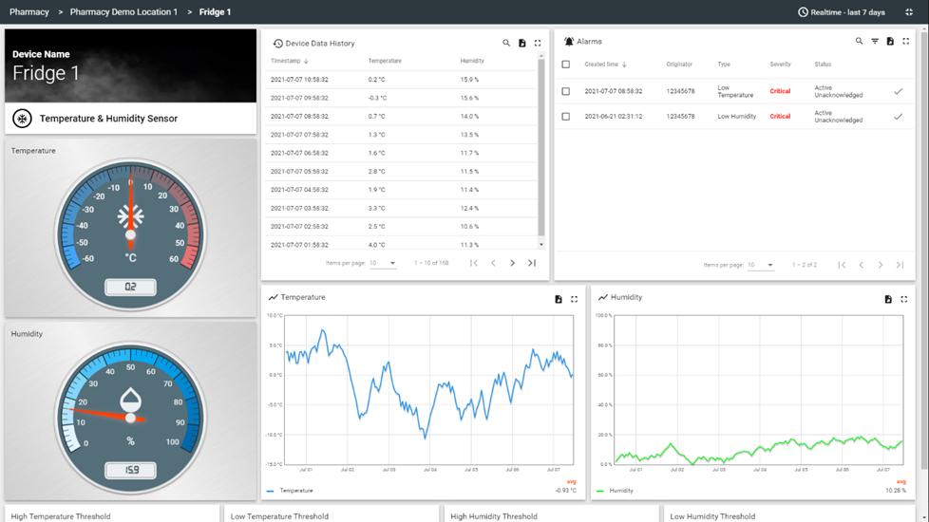The width and height of the screenshot is (929, 522).
Task: Expand the Humidity chart to fullscreen
Action: point(903,299)
